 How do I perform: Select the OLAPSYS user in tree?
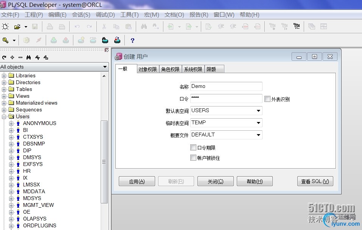tap(35, 219)
